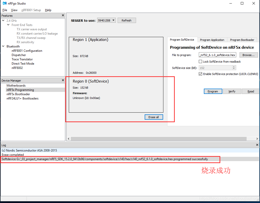
Task: Select TX carrier wave output
Action: pos(32,29)
